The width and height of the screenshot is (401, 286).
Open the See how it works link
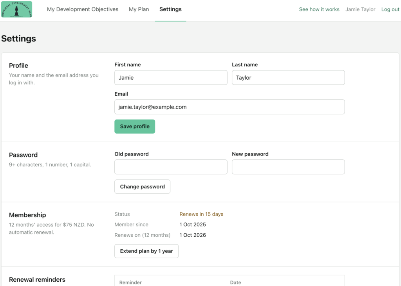coord(319,9)
